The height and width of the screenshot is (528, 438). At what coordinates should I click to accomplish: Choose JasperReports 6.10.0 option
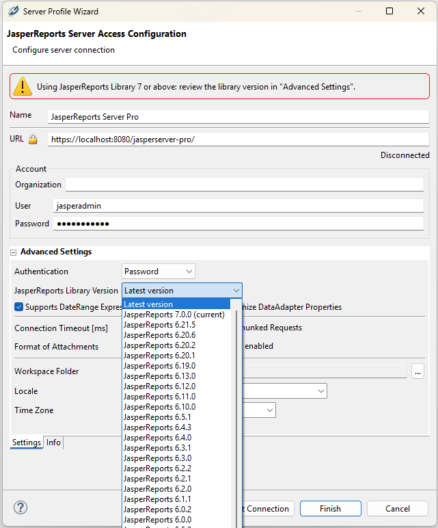176,407
